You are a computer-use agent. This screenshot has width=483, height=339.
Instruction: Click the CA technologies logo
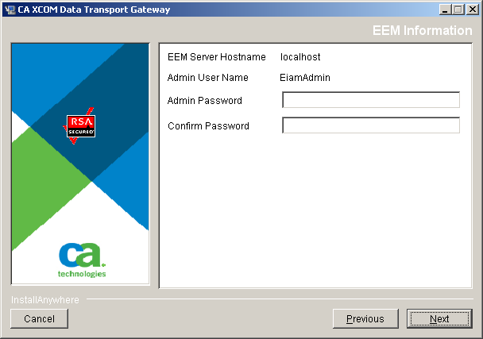tap(82, 260)
